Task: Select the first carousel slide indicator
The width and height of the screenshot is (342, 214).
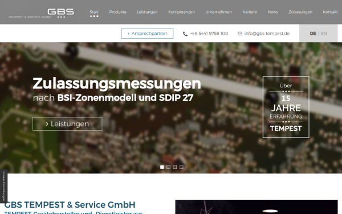Action: [x=162, y=167]
